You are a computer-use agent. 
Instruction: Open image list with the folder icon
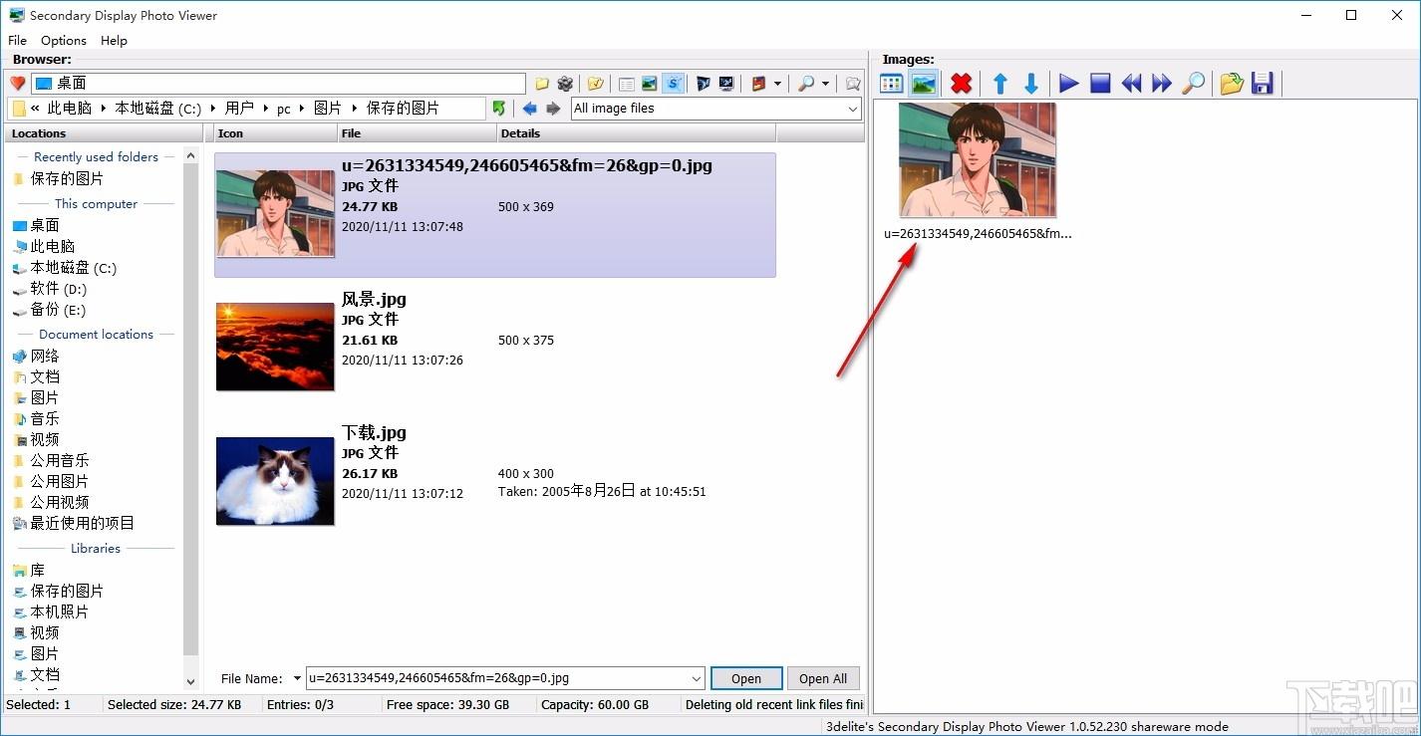click(x=1232, y=84)
